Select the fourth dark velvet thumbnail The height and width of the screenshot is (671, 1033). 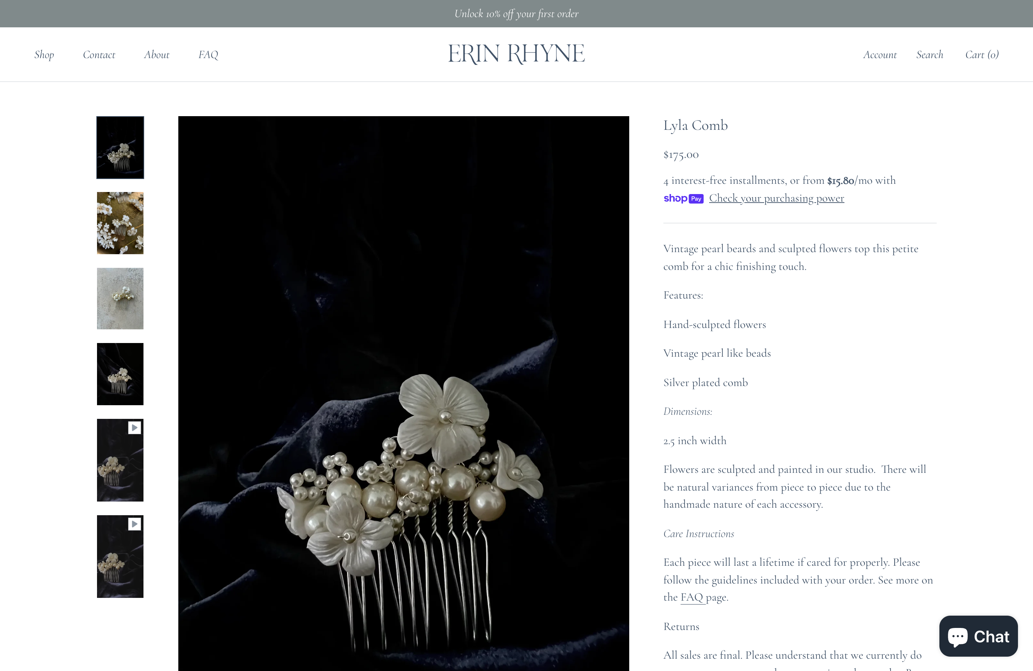pos(120,374)
